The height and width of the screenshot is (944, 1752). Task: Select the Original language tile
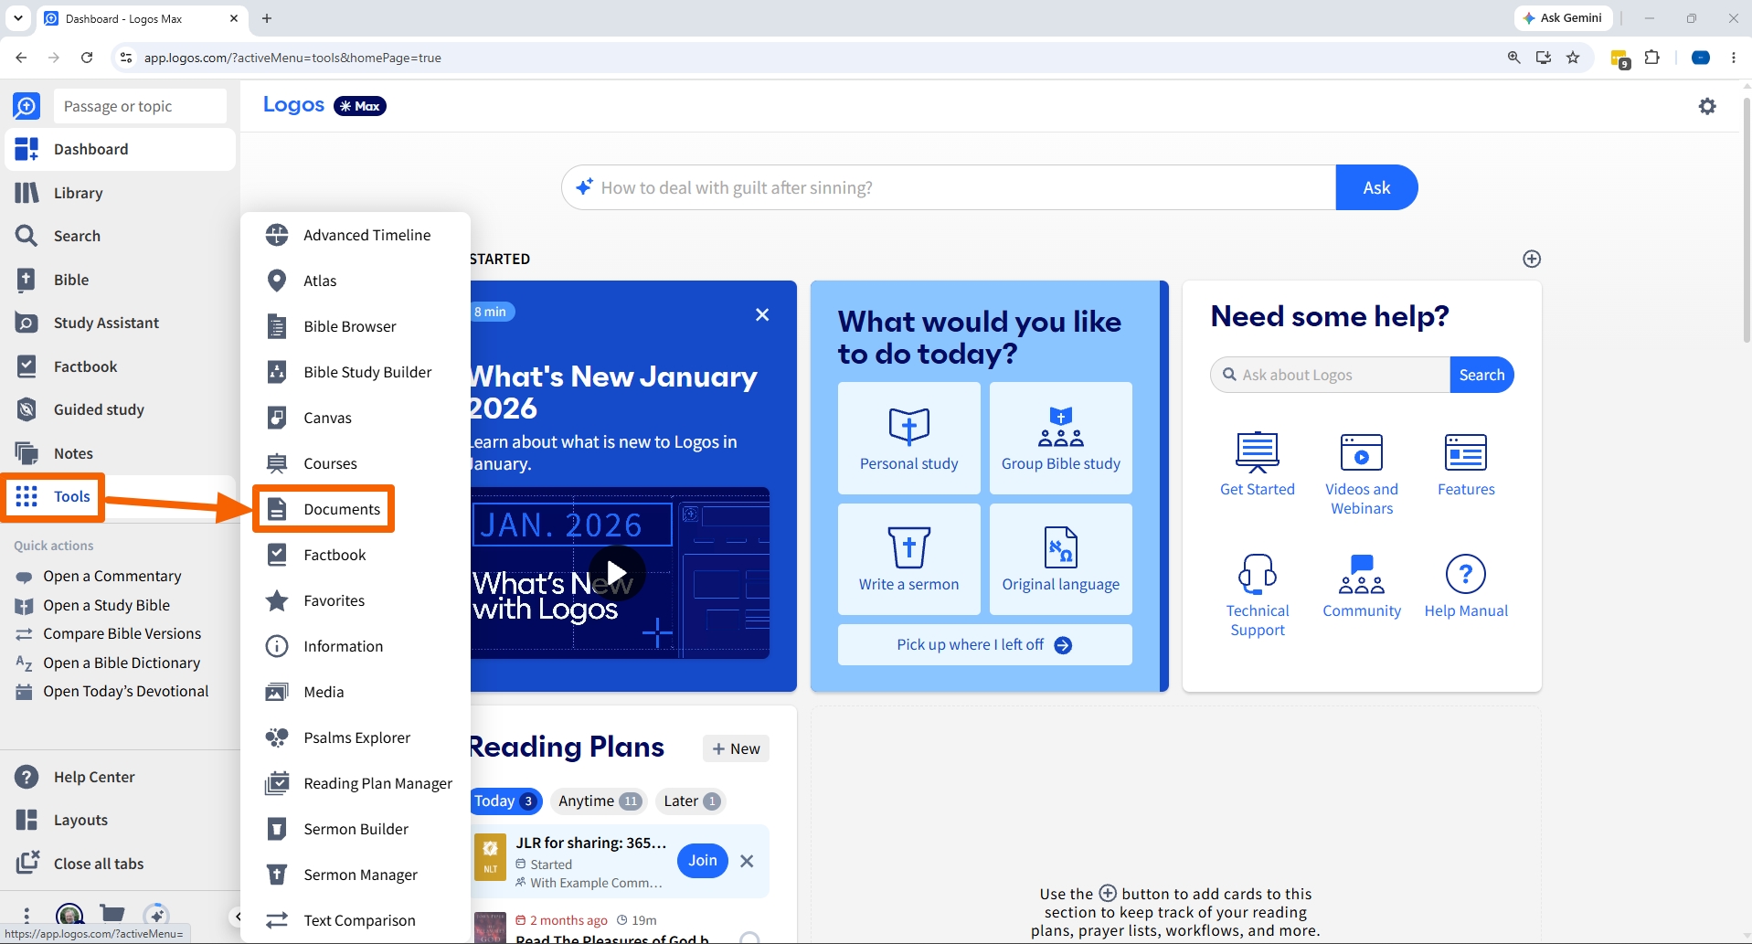point(1060,559)
